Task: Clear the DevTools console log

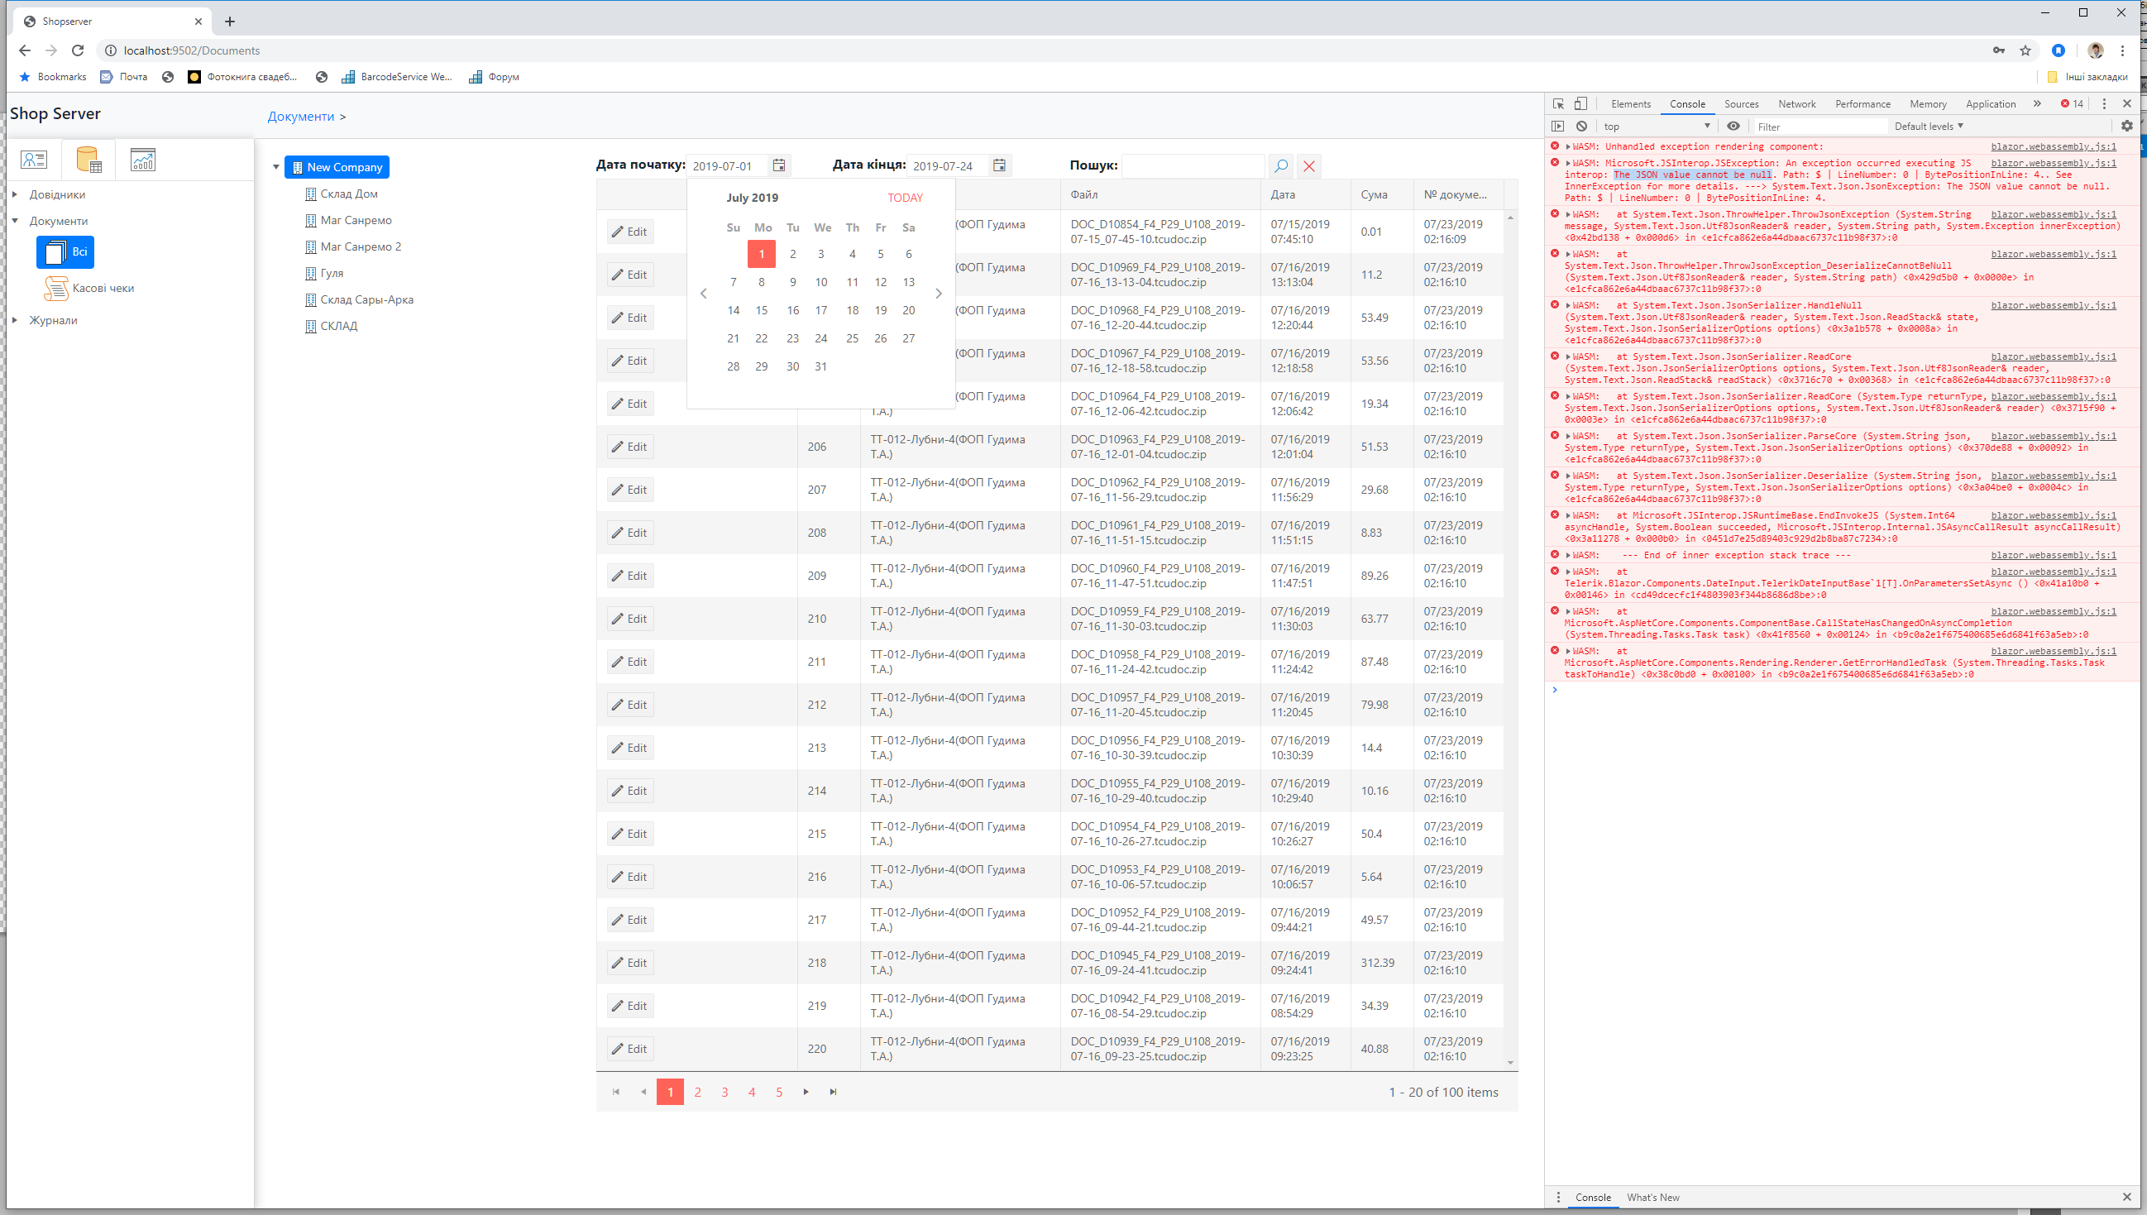Action: 1581,126
